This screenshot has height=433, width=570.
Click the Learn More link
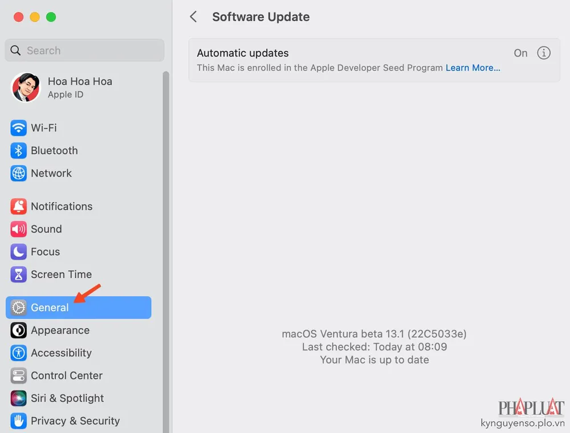[473, 68]
